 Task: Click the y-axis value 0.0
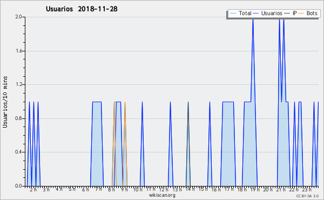tap(18, 186)
